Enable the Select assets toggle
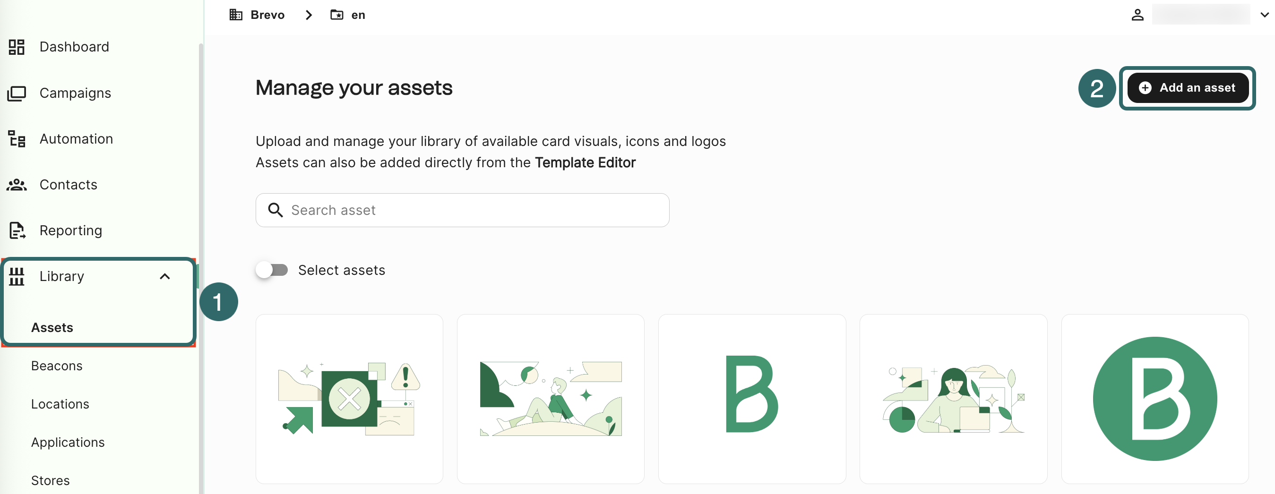The height and width of the screenshot is (494, 1275). coord(272,270)
